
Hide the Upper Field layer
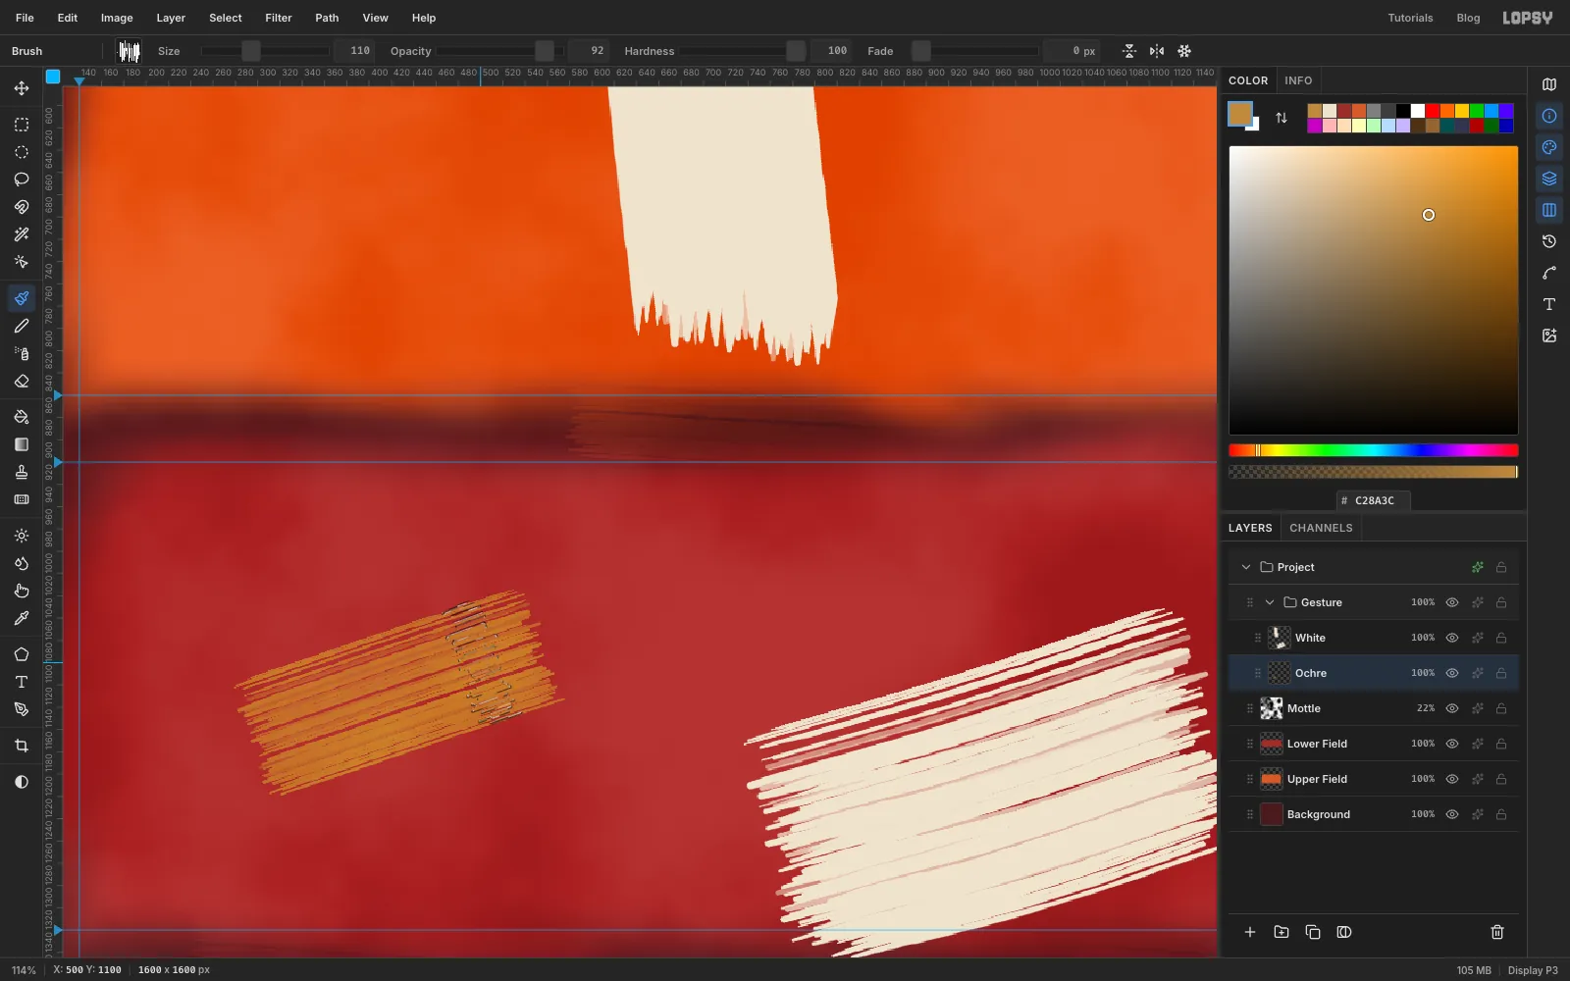coord(1452,779)
